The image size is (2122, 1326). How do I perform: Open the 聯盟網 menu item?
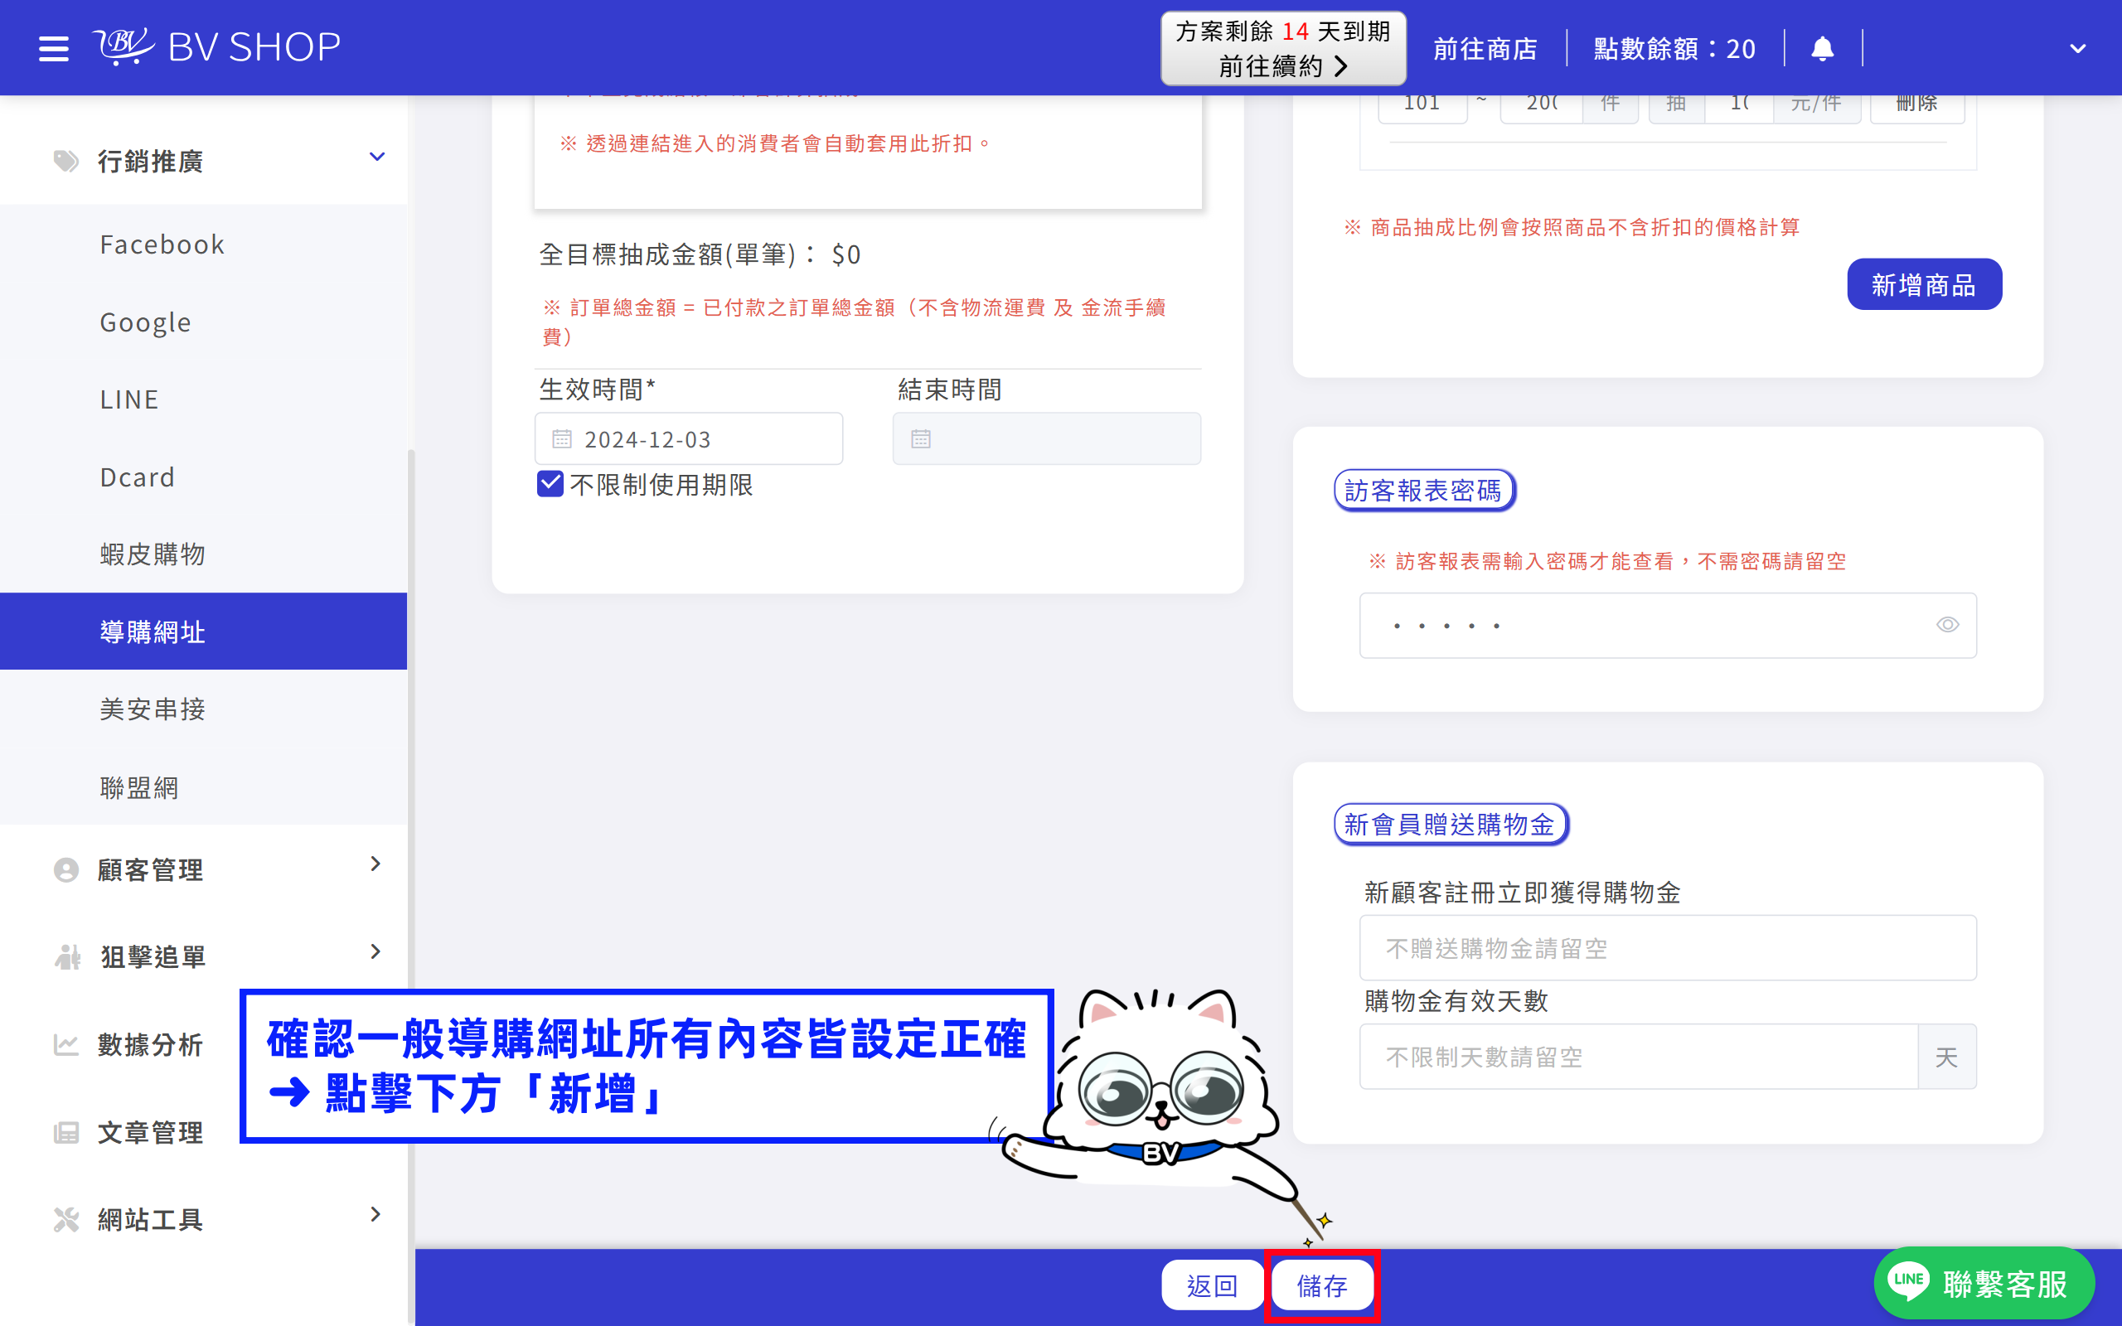tap(203, 786)
